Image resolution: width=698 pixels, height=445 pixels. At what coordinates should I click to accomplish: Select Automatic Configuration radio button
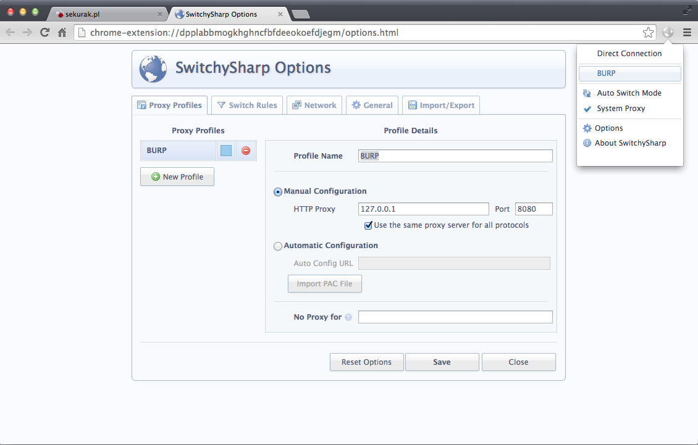click(278, 246)
